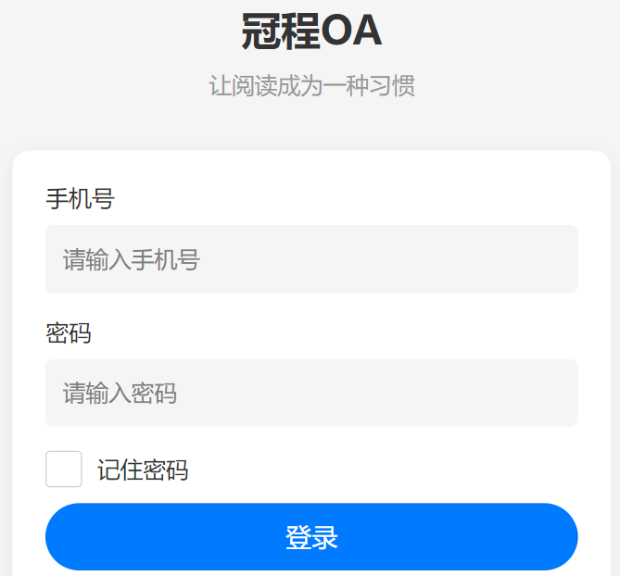Click the 让阅读成为一种习惯 subtitle text
This screenshot has width=620, height=576.
pyautogui.click(x=311, y=86)
